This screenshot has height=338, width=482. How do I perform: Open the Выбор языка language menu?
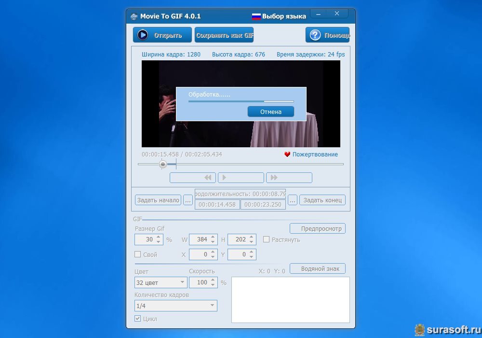pyautogui.click(x=284, y=16)
